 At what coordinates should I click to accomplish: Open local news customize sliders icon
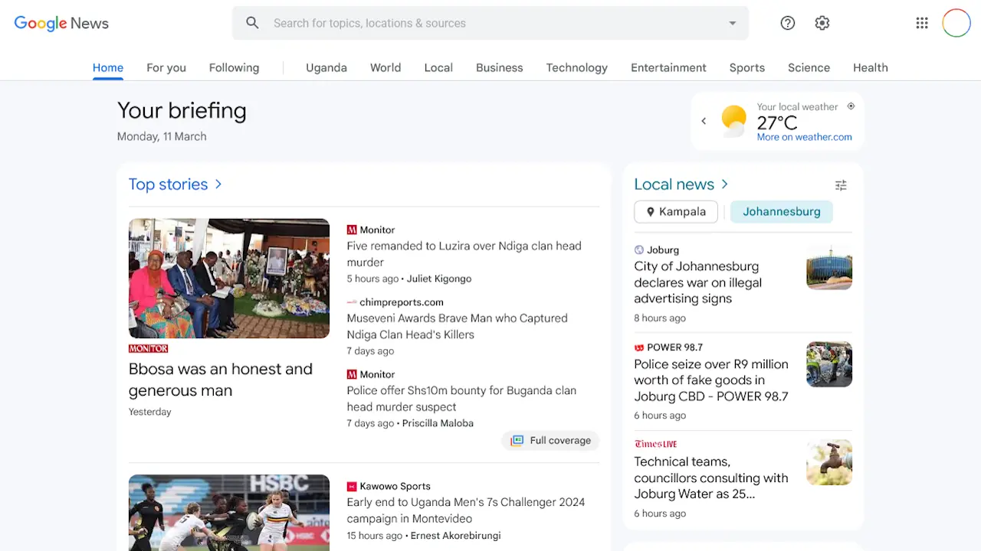point(841,185)
